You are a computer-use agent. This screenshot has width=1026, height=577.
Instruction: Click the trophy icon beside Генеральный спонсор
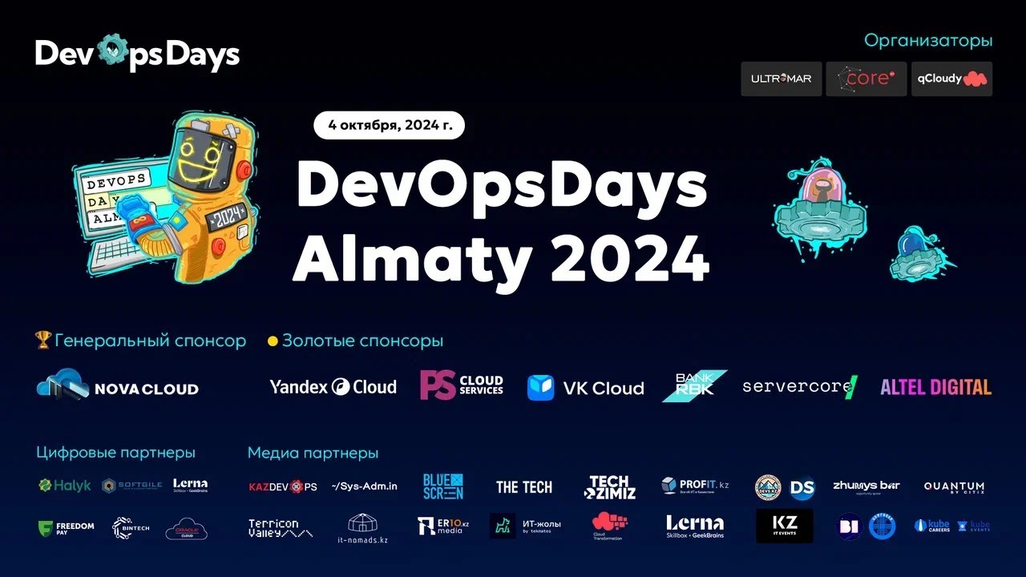point(43,340)
